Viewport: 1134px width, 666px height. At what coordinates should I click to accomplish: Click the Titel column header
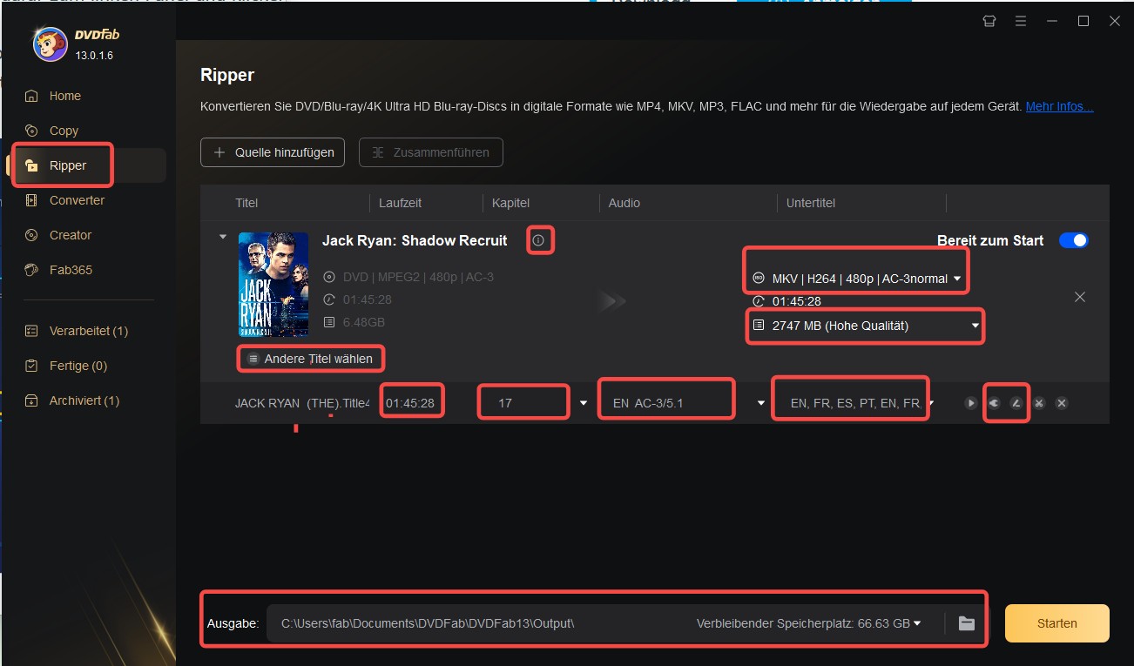246,203
